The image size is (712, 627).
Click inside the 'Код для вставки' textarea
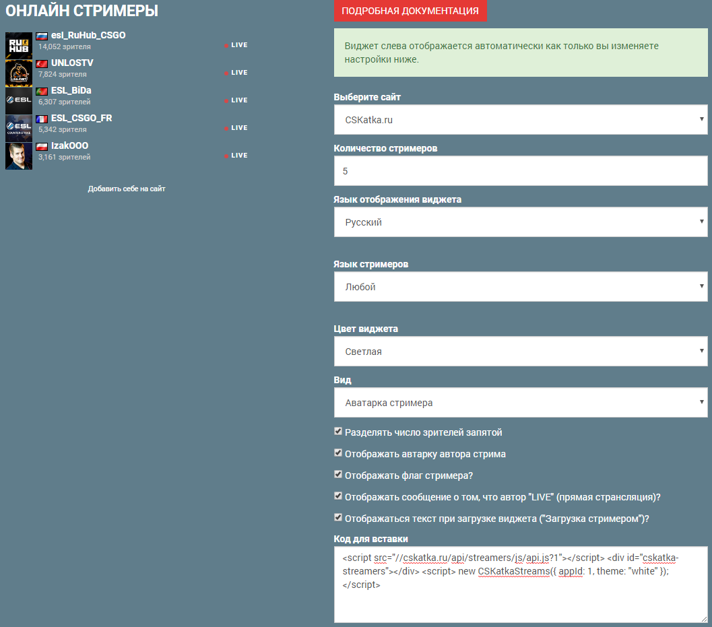(x=521, y=585)
